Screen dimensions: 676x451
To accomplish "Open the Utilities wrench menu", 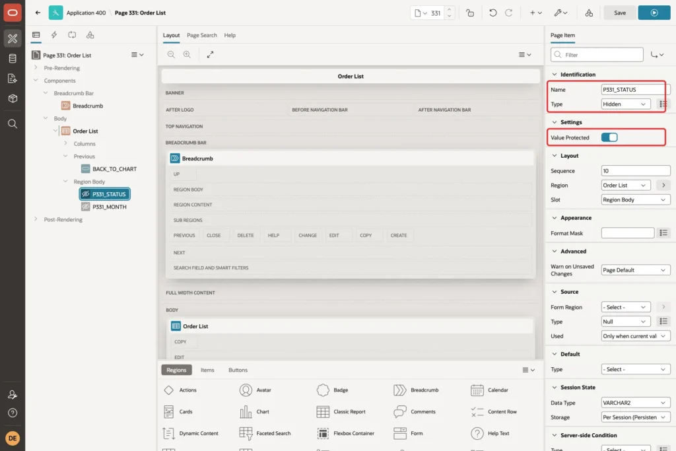I will tap(560, 13).
